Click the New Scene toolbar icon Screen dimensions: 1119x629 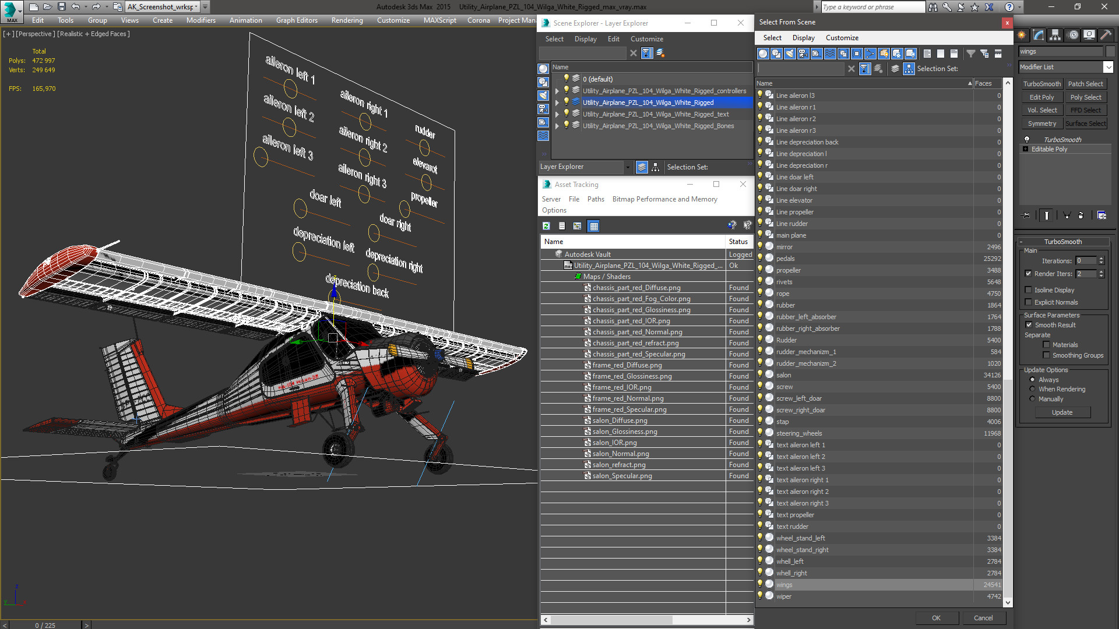click(33, 7)
